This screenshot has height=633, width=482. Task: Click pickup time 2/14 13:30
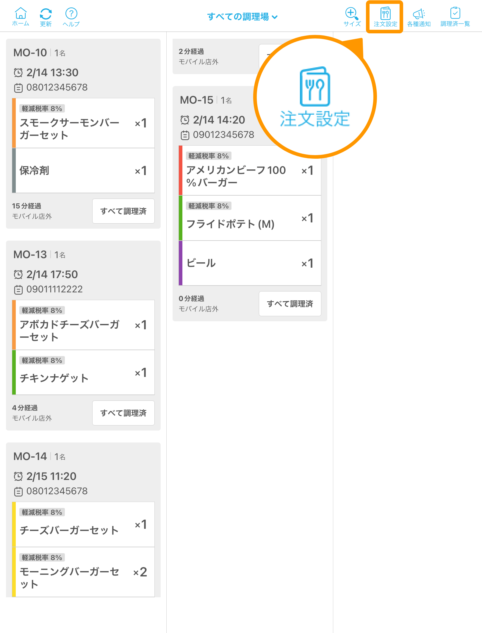52,72
